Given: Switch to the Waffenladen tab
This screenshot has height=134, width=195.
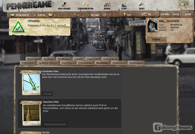Looking at the screenshot, I should point(28,63).
